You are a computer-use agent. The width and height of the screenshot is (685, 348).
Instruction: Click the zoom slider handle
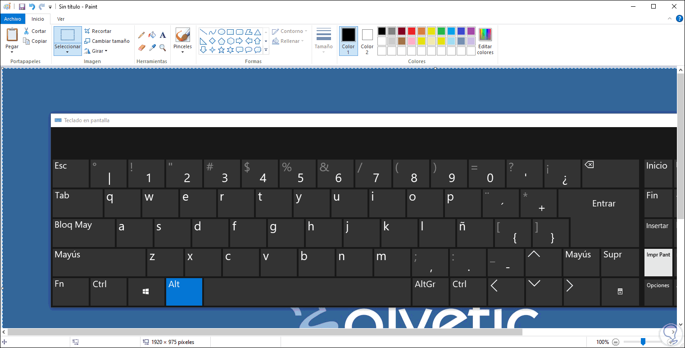tap(643, 342)
